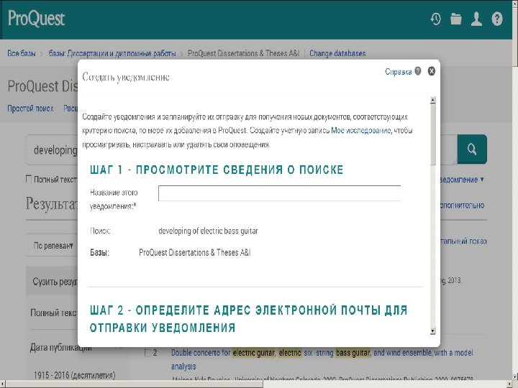Close the Создать уведомление dialog
Viewport: 518px width, 388px height.
point(432,71)
